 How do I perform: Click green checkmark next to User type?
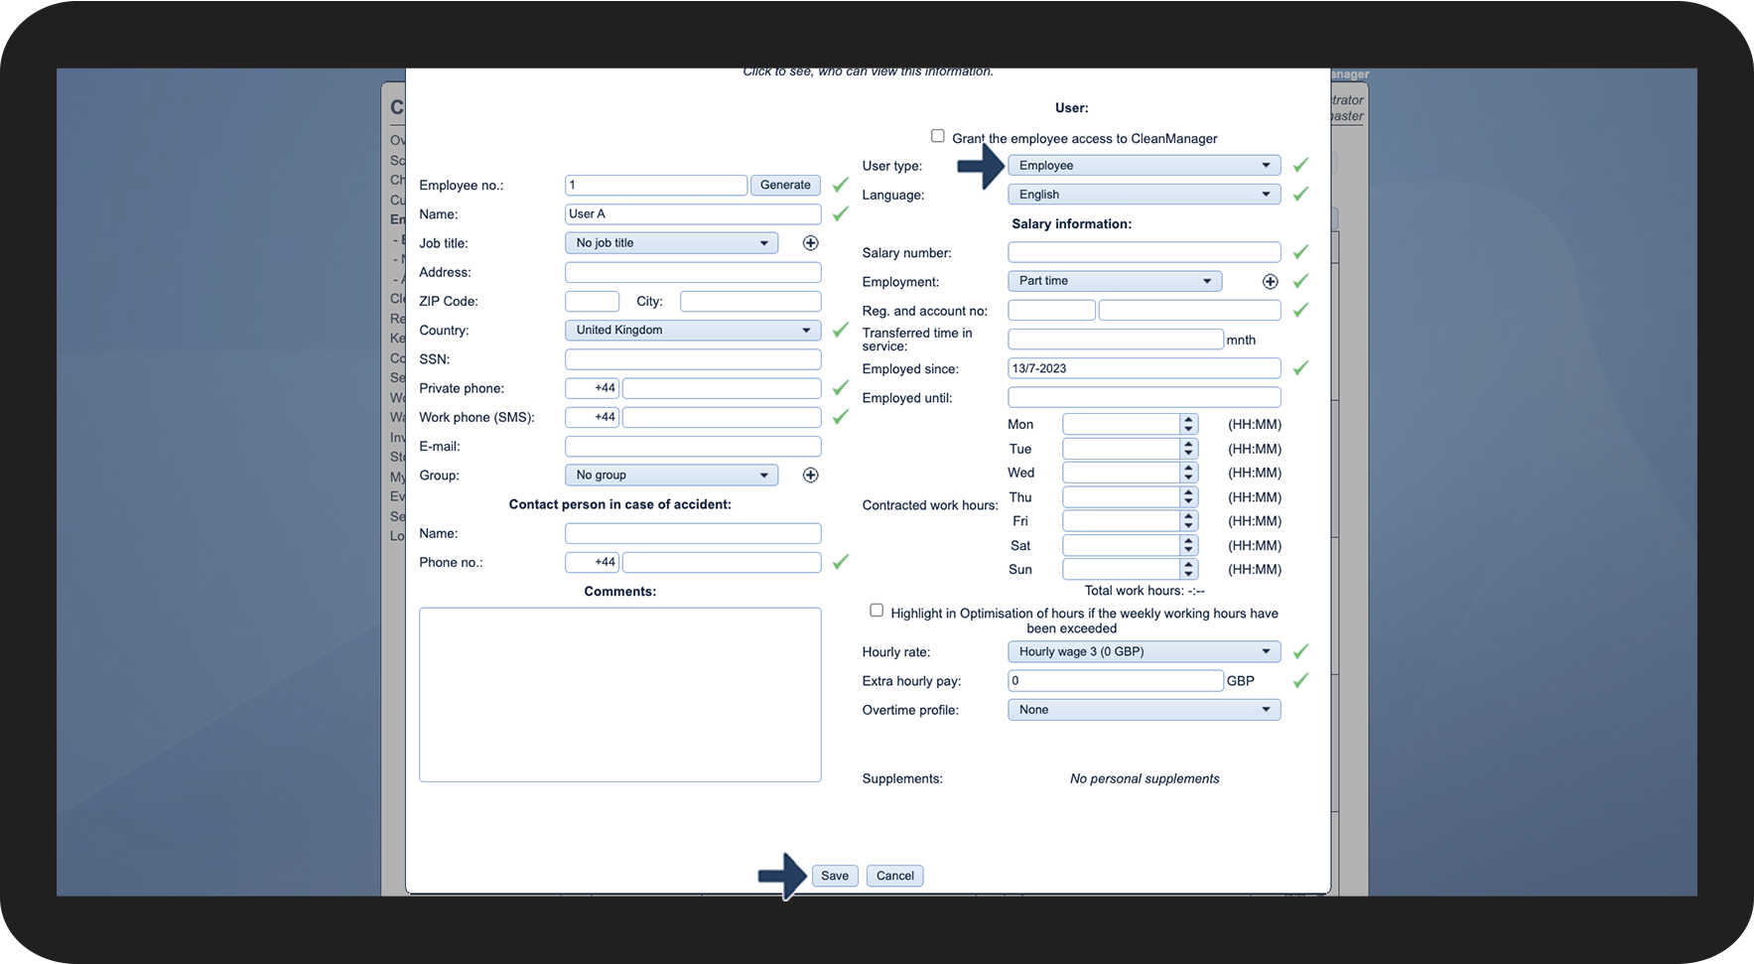pos(1300,166)
